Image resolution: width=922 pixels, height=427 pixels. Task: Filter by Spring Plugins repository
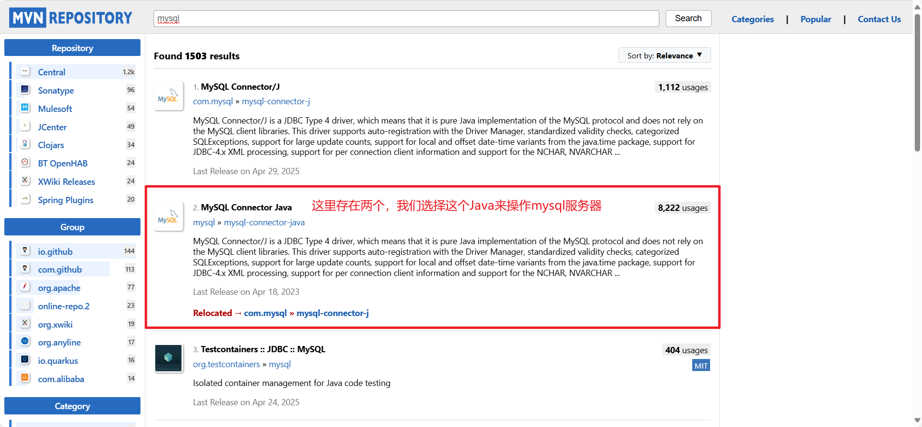tap(66, 200)
